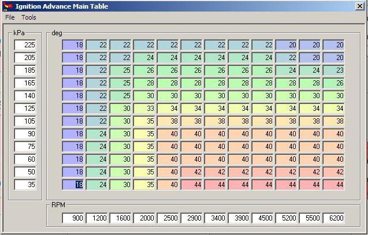368x235 pixels.
Task: Click the advance cell at 165 kPa, 6200 RPM
Action: click(x=334, y=83)
